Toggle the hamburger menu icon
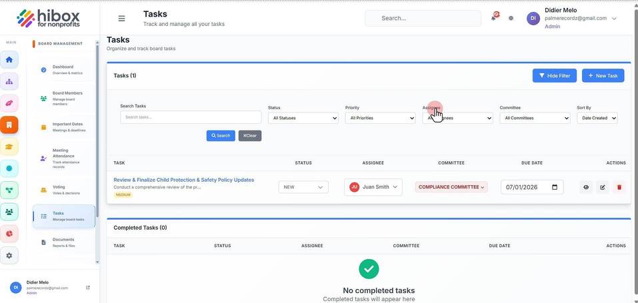This screenshot has height=303, width=638. (x=121, y=18)
